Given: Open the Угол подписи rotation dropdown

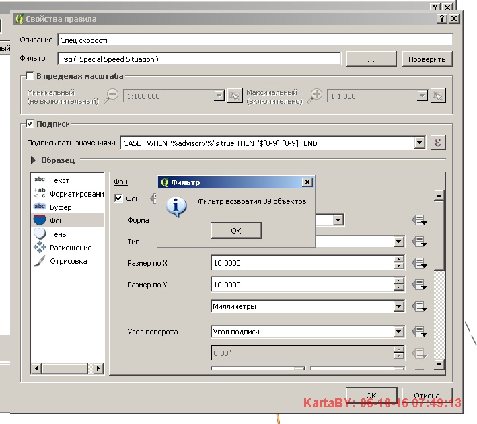Looking at the screenshot, I should point(398,332).
